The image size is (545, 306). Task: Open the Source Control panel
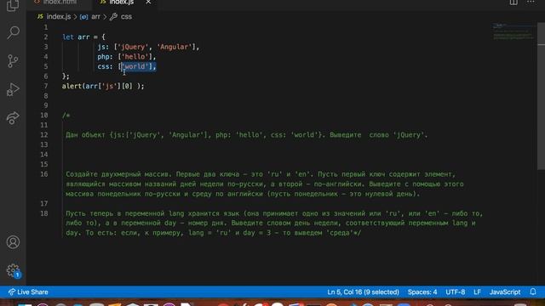(13, 61)
